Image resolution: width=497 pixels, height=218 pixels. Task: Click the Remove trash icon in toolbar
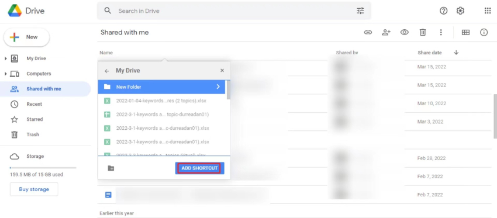(423, 32)
